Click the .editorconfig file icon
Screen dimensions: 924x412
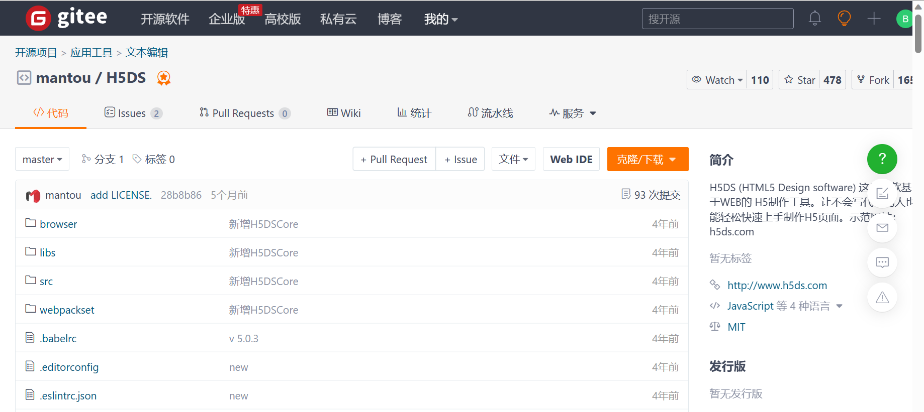tap(30, 366)
